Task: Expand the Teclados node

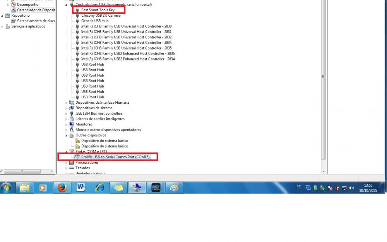Action: click(66, 168)
